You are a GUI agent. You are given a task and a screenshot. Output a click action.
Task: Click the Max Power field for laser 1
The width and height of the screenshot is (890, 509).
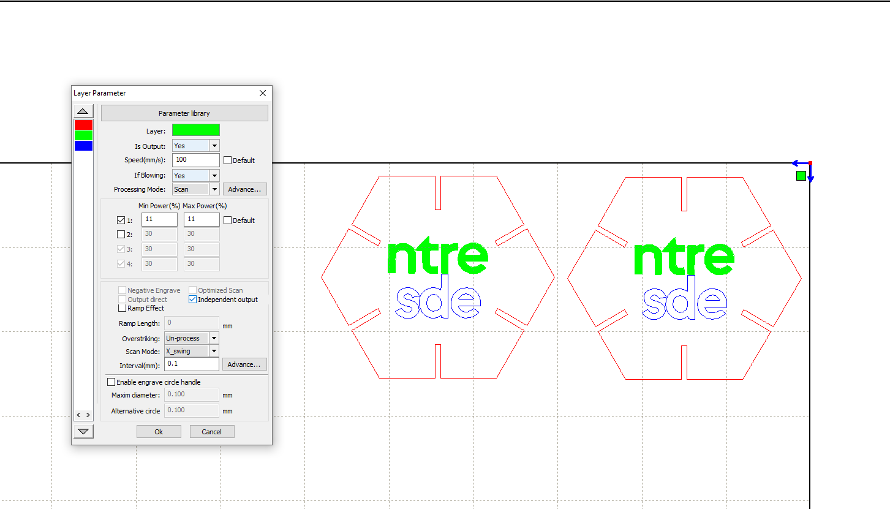pos(202,219)
